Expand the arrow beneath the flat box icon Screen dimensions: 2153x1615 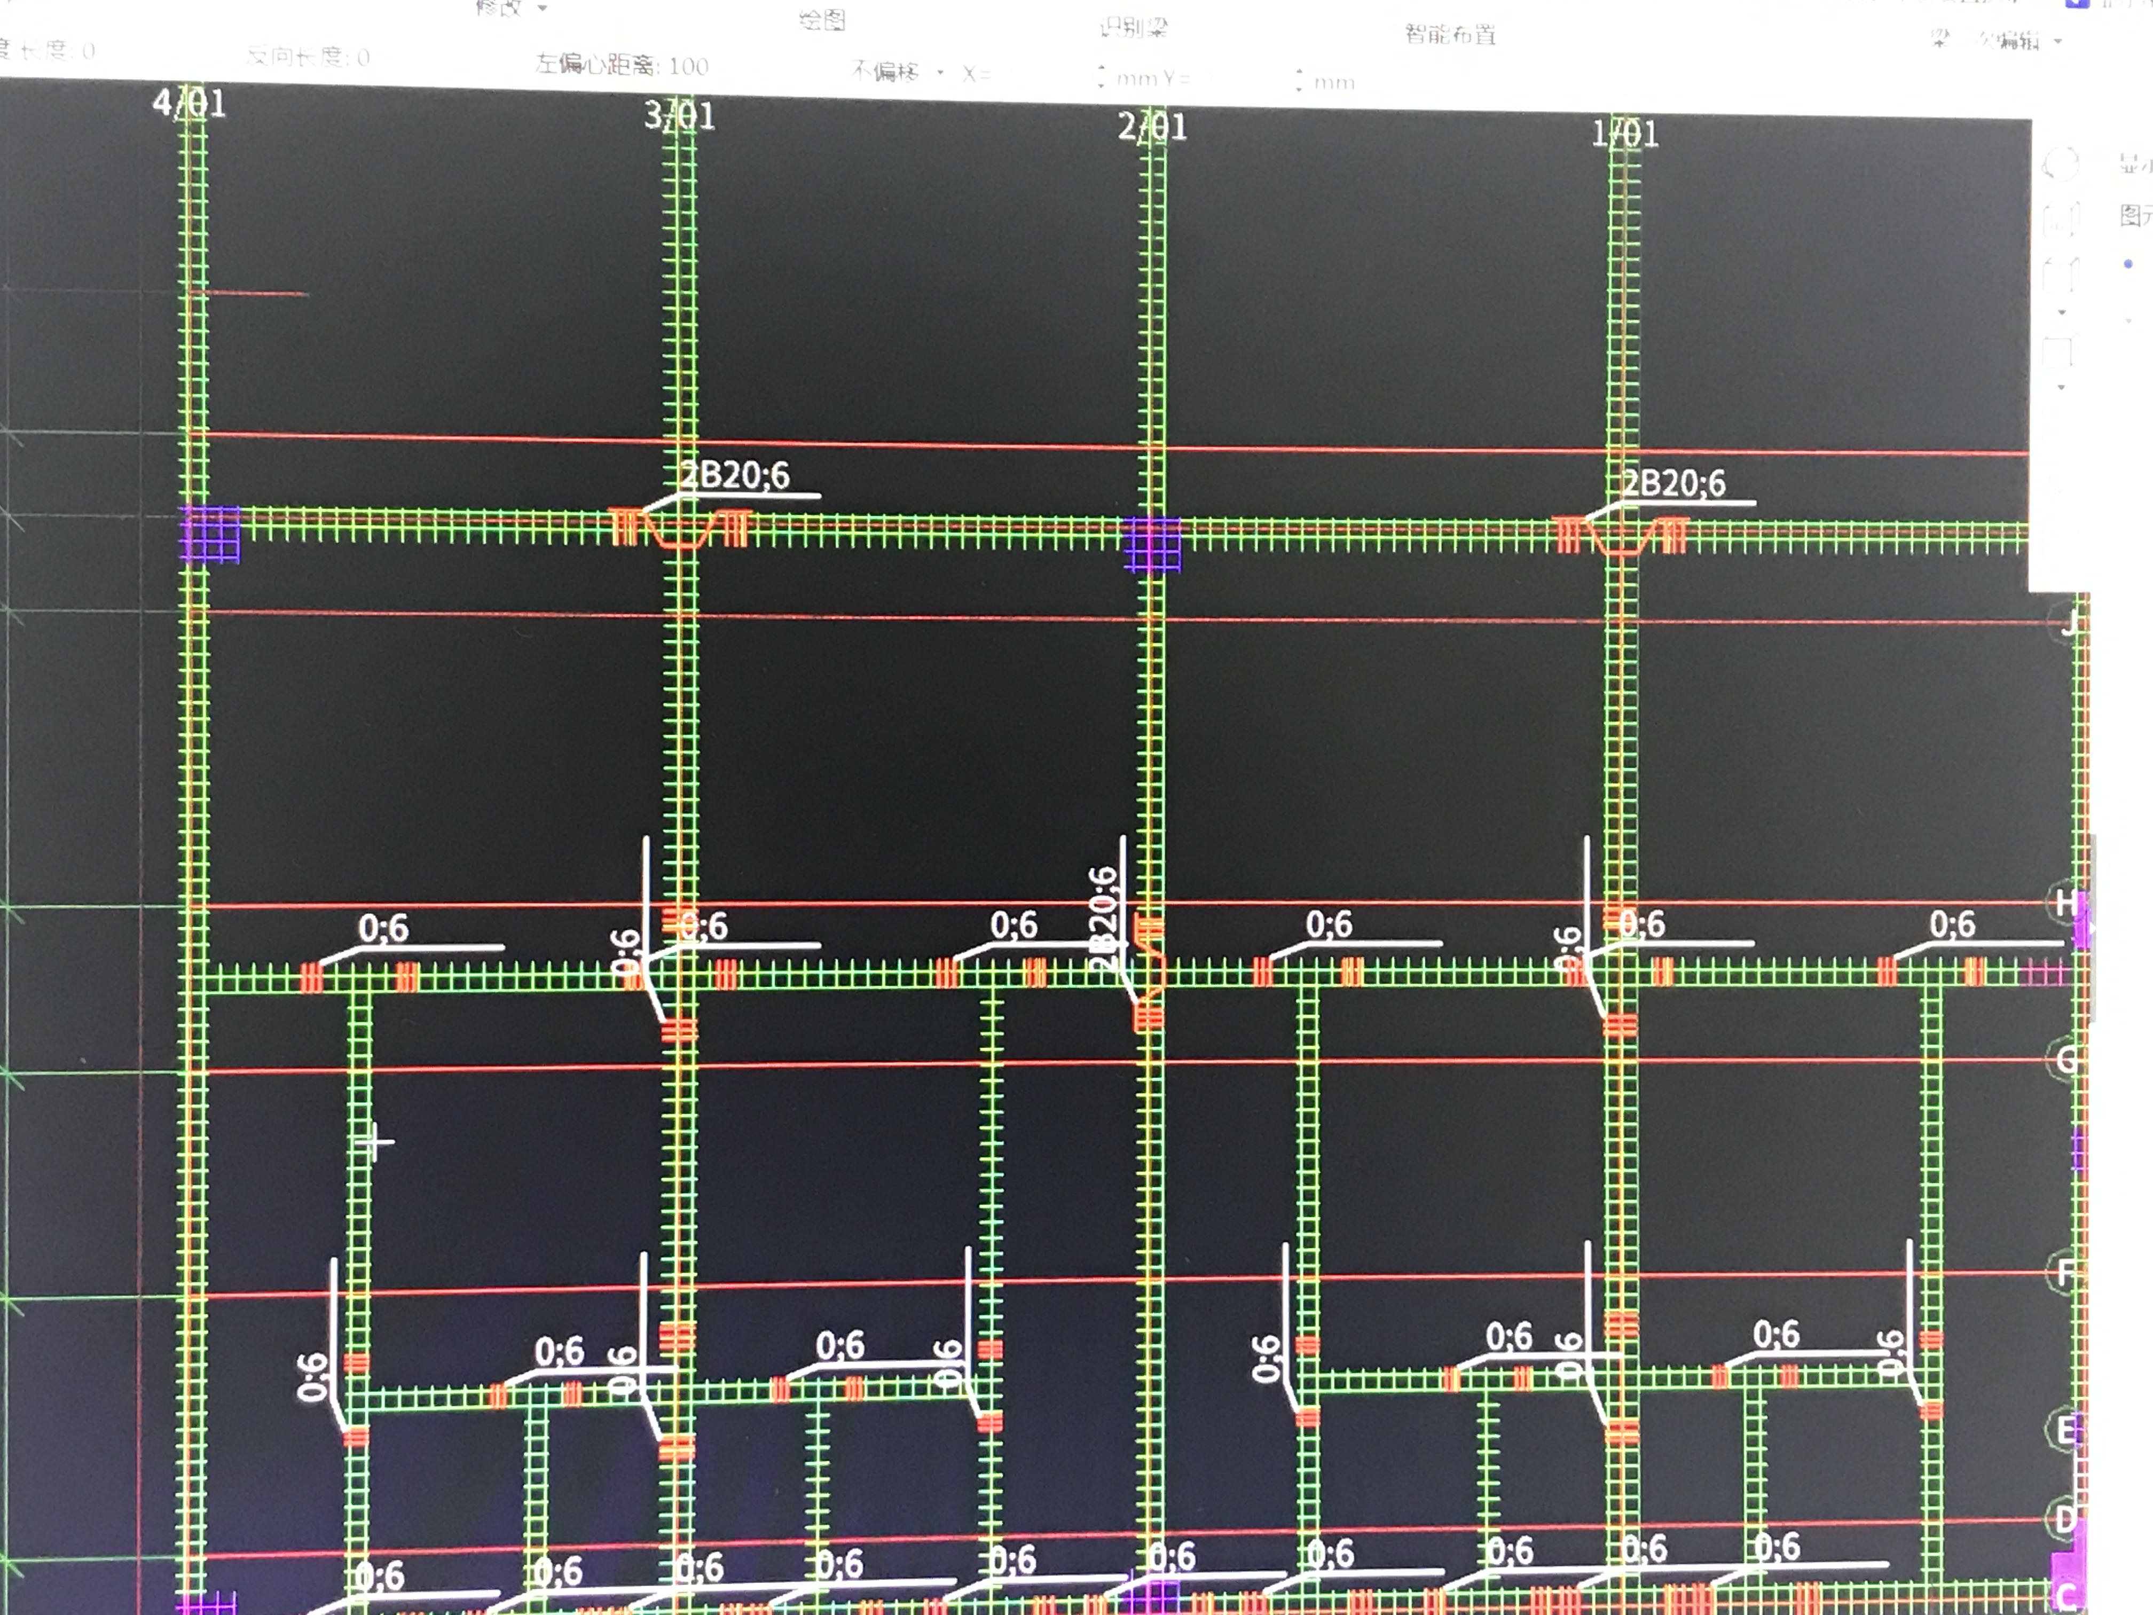click(2062, 387)
